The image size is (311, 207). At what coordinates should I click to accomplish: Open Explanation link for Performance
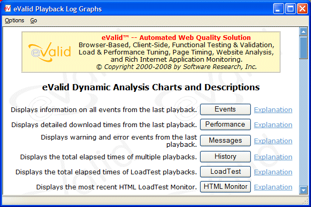coord(273,125)
